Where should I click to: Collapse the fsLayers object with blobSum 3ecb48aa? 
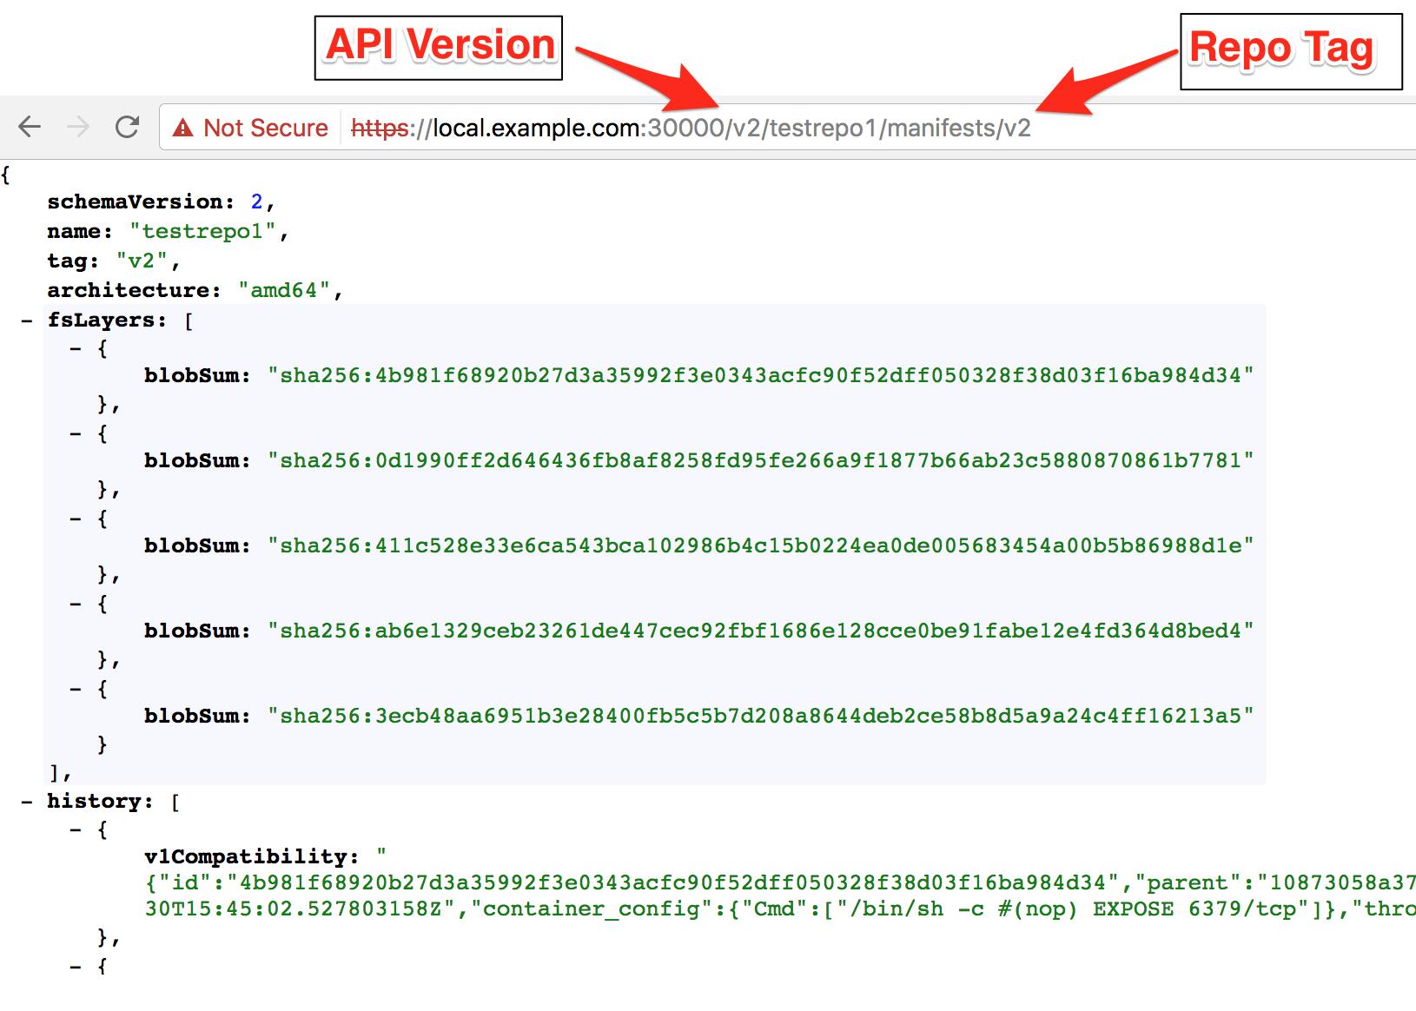tap(76, 689)
